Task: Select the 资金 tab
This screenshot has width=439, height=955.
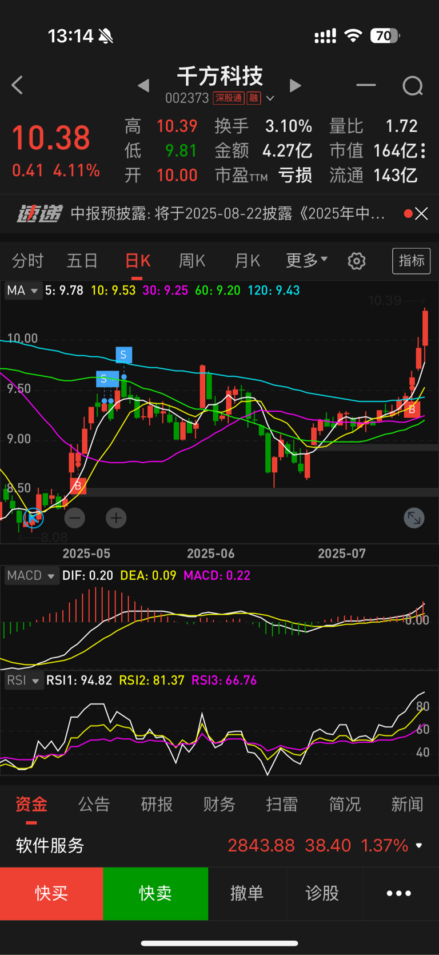Action: pos(31,805)
